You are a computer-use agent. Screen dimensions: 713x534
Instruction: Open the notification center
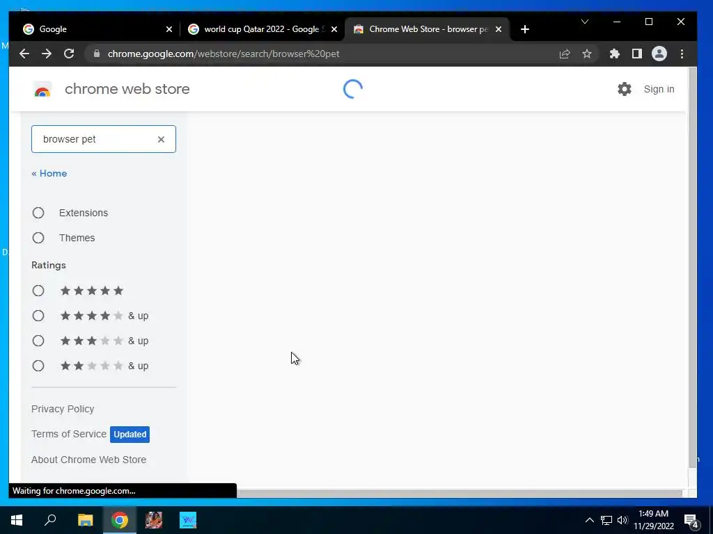click(x=691, y=521)
